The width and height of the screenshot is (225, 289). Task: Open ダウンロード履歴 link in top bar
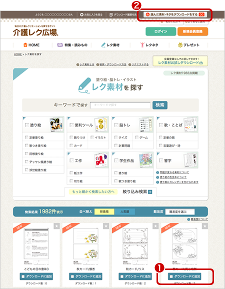(123, 14)
